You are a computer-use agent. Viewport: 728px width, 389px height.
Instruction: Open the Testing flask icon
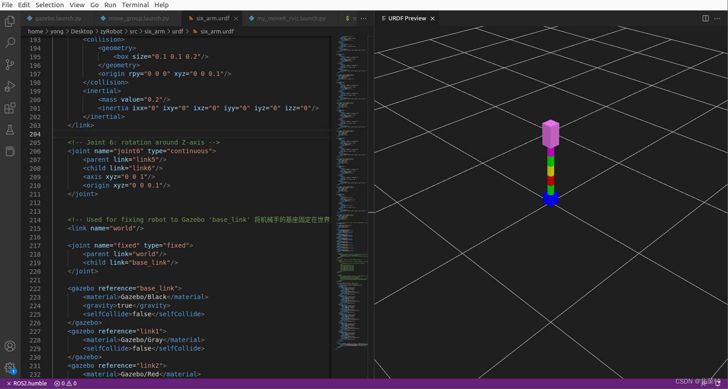tap(10, 130)
